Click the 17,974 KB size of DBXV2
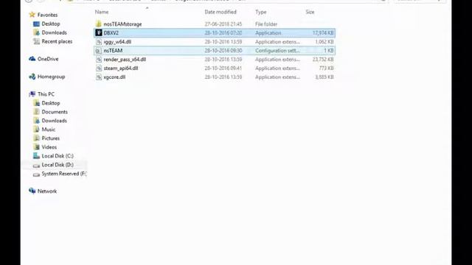472x265 pixels. coord(323,32)
